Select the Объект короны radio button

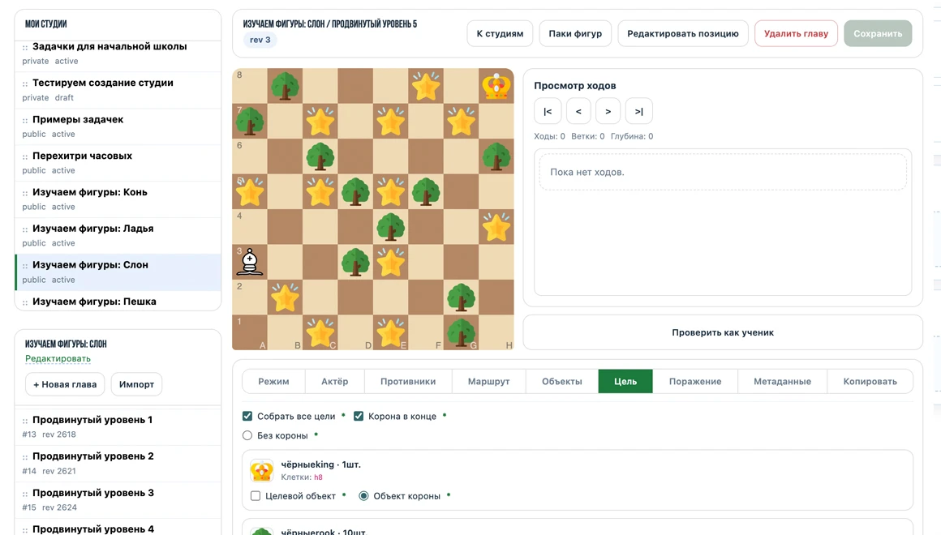point(363,496)
